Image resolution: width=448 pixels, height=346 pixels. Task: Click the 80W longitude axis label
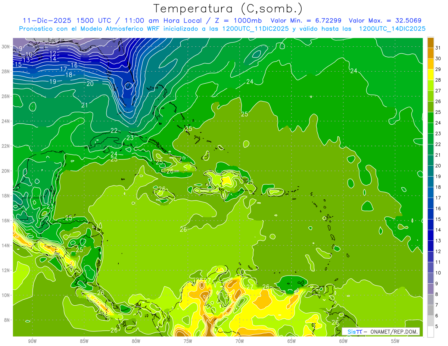(x=136, y=341)
